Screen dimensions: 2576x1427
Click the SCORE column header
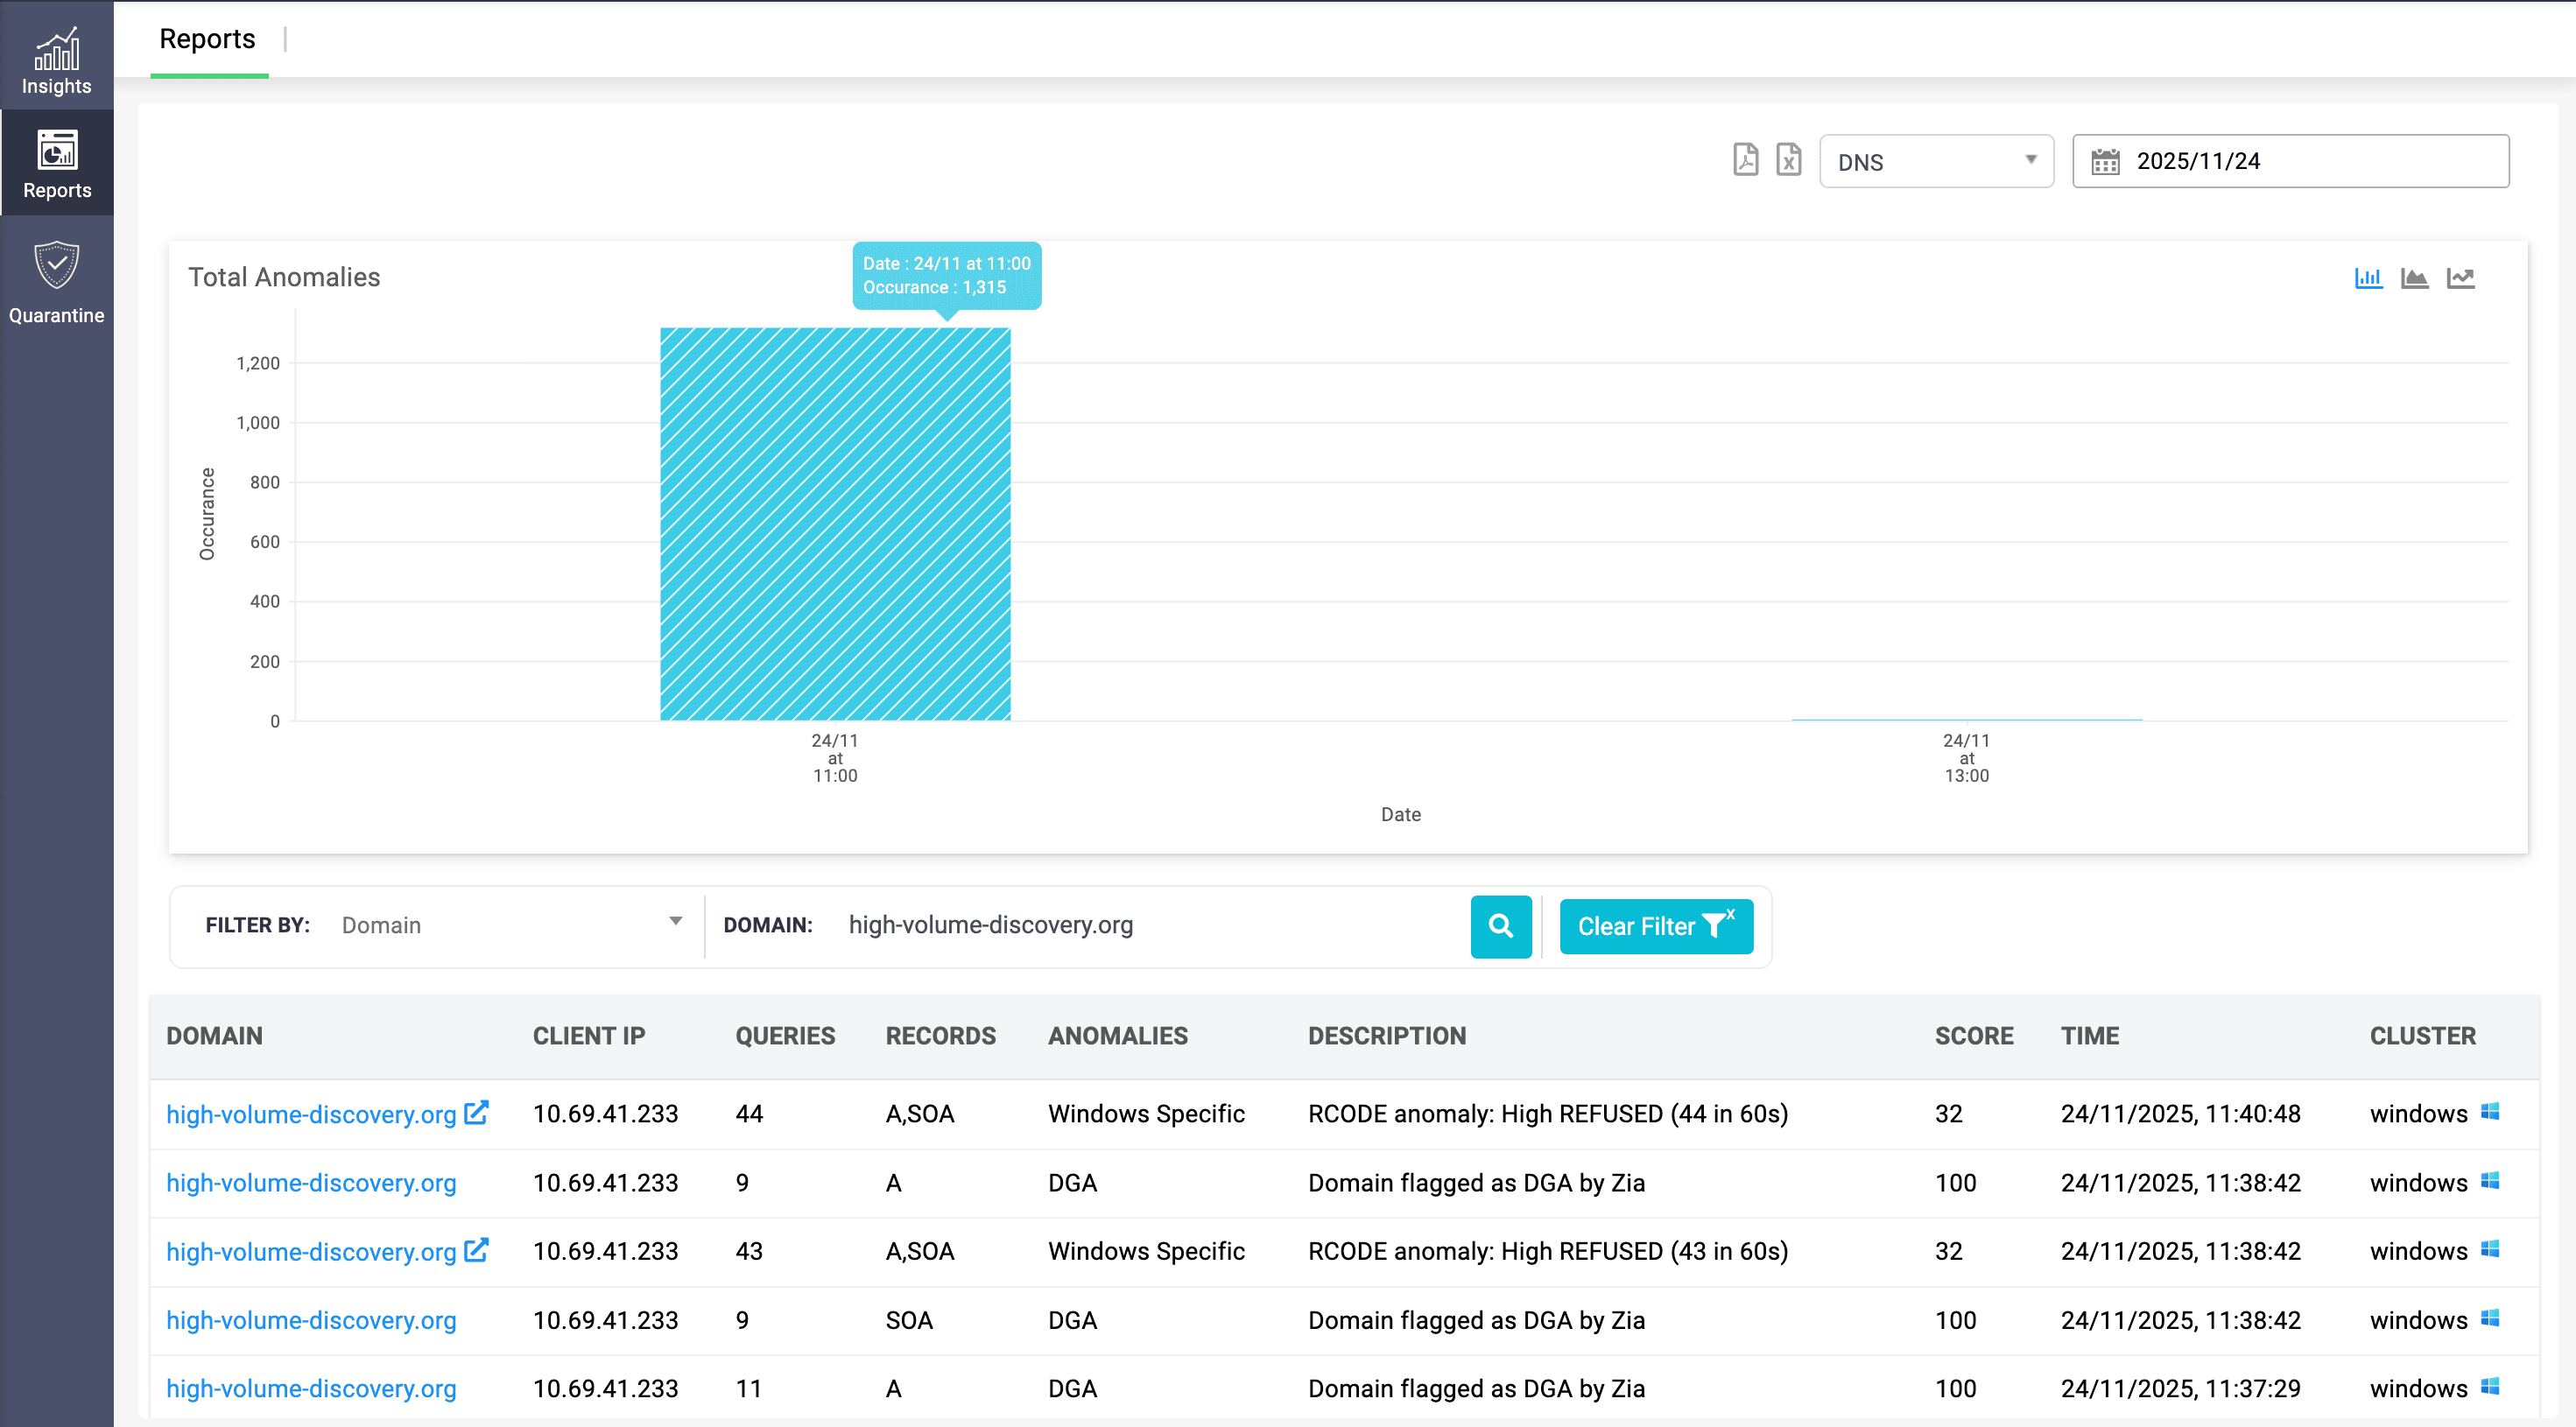coord(1973,1036)
